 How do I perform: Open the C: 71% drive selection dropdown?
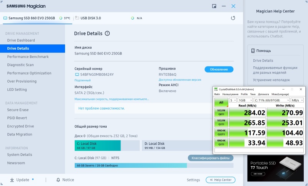(x=272, y=100)
